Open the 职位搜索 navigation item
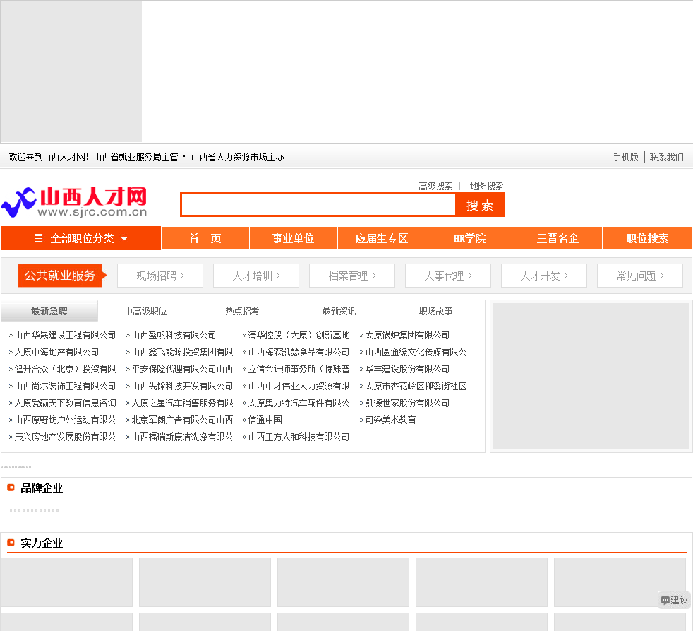This screenshot has height=631, width=693. coord(647,239)
